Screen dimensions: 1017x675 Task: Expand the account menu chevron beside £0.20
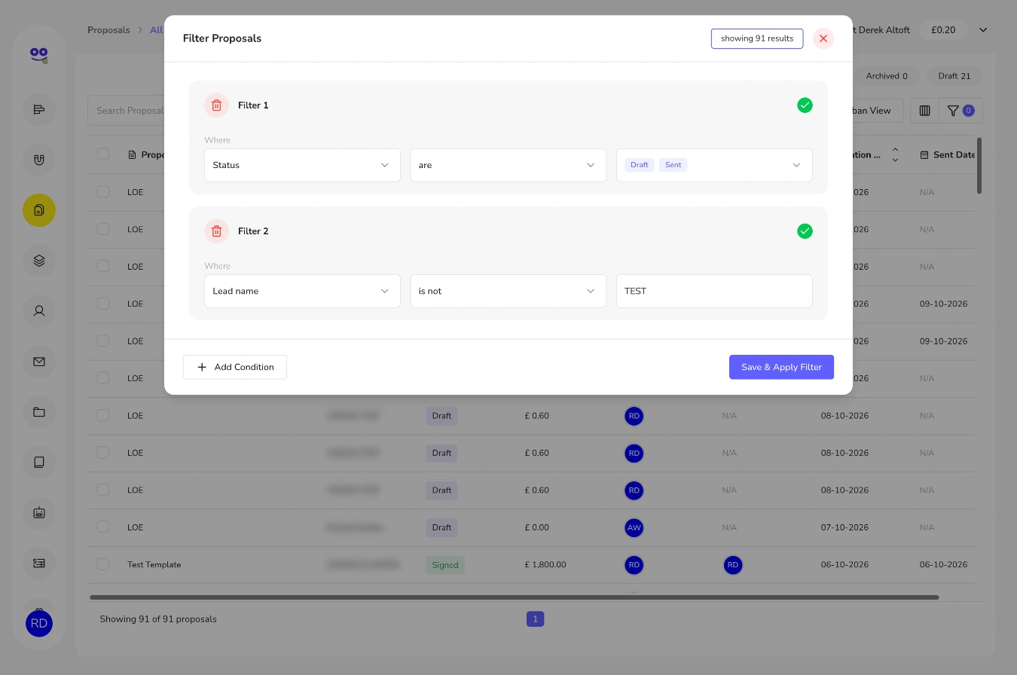coord(983,30)
